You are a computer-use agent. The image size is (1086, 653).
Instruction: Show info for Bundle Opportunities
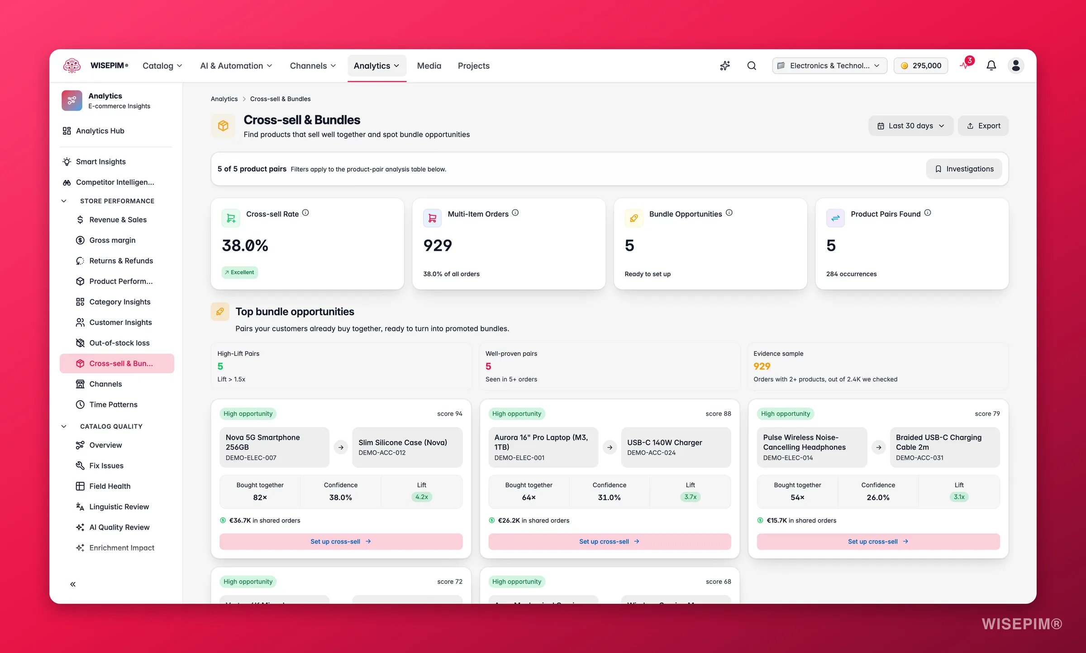tap(729, 213)
